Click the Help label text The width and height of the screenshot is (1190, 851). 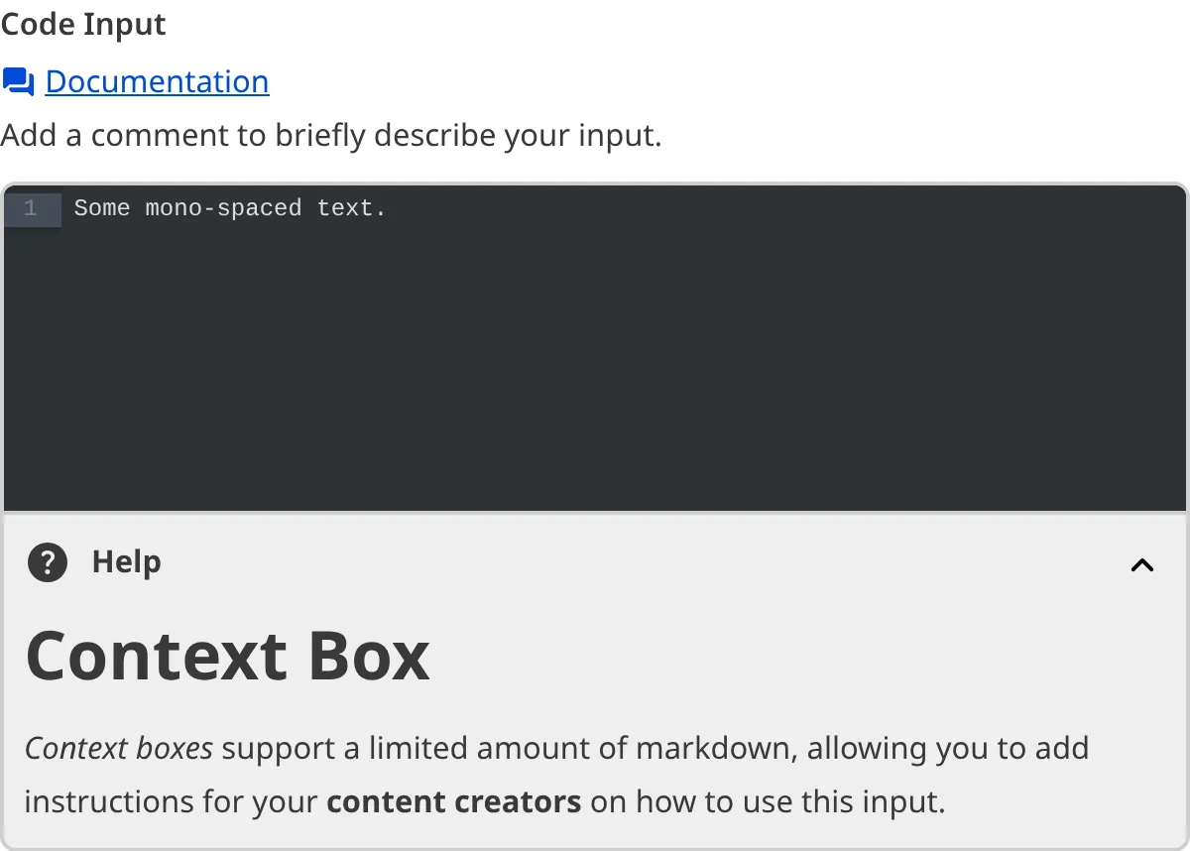tap(126, 561)
